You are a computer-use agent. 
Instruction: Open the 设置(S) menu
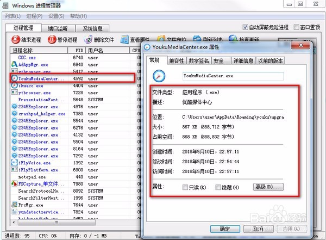click(56, 16)
